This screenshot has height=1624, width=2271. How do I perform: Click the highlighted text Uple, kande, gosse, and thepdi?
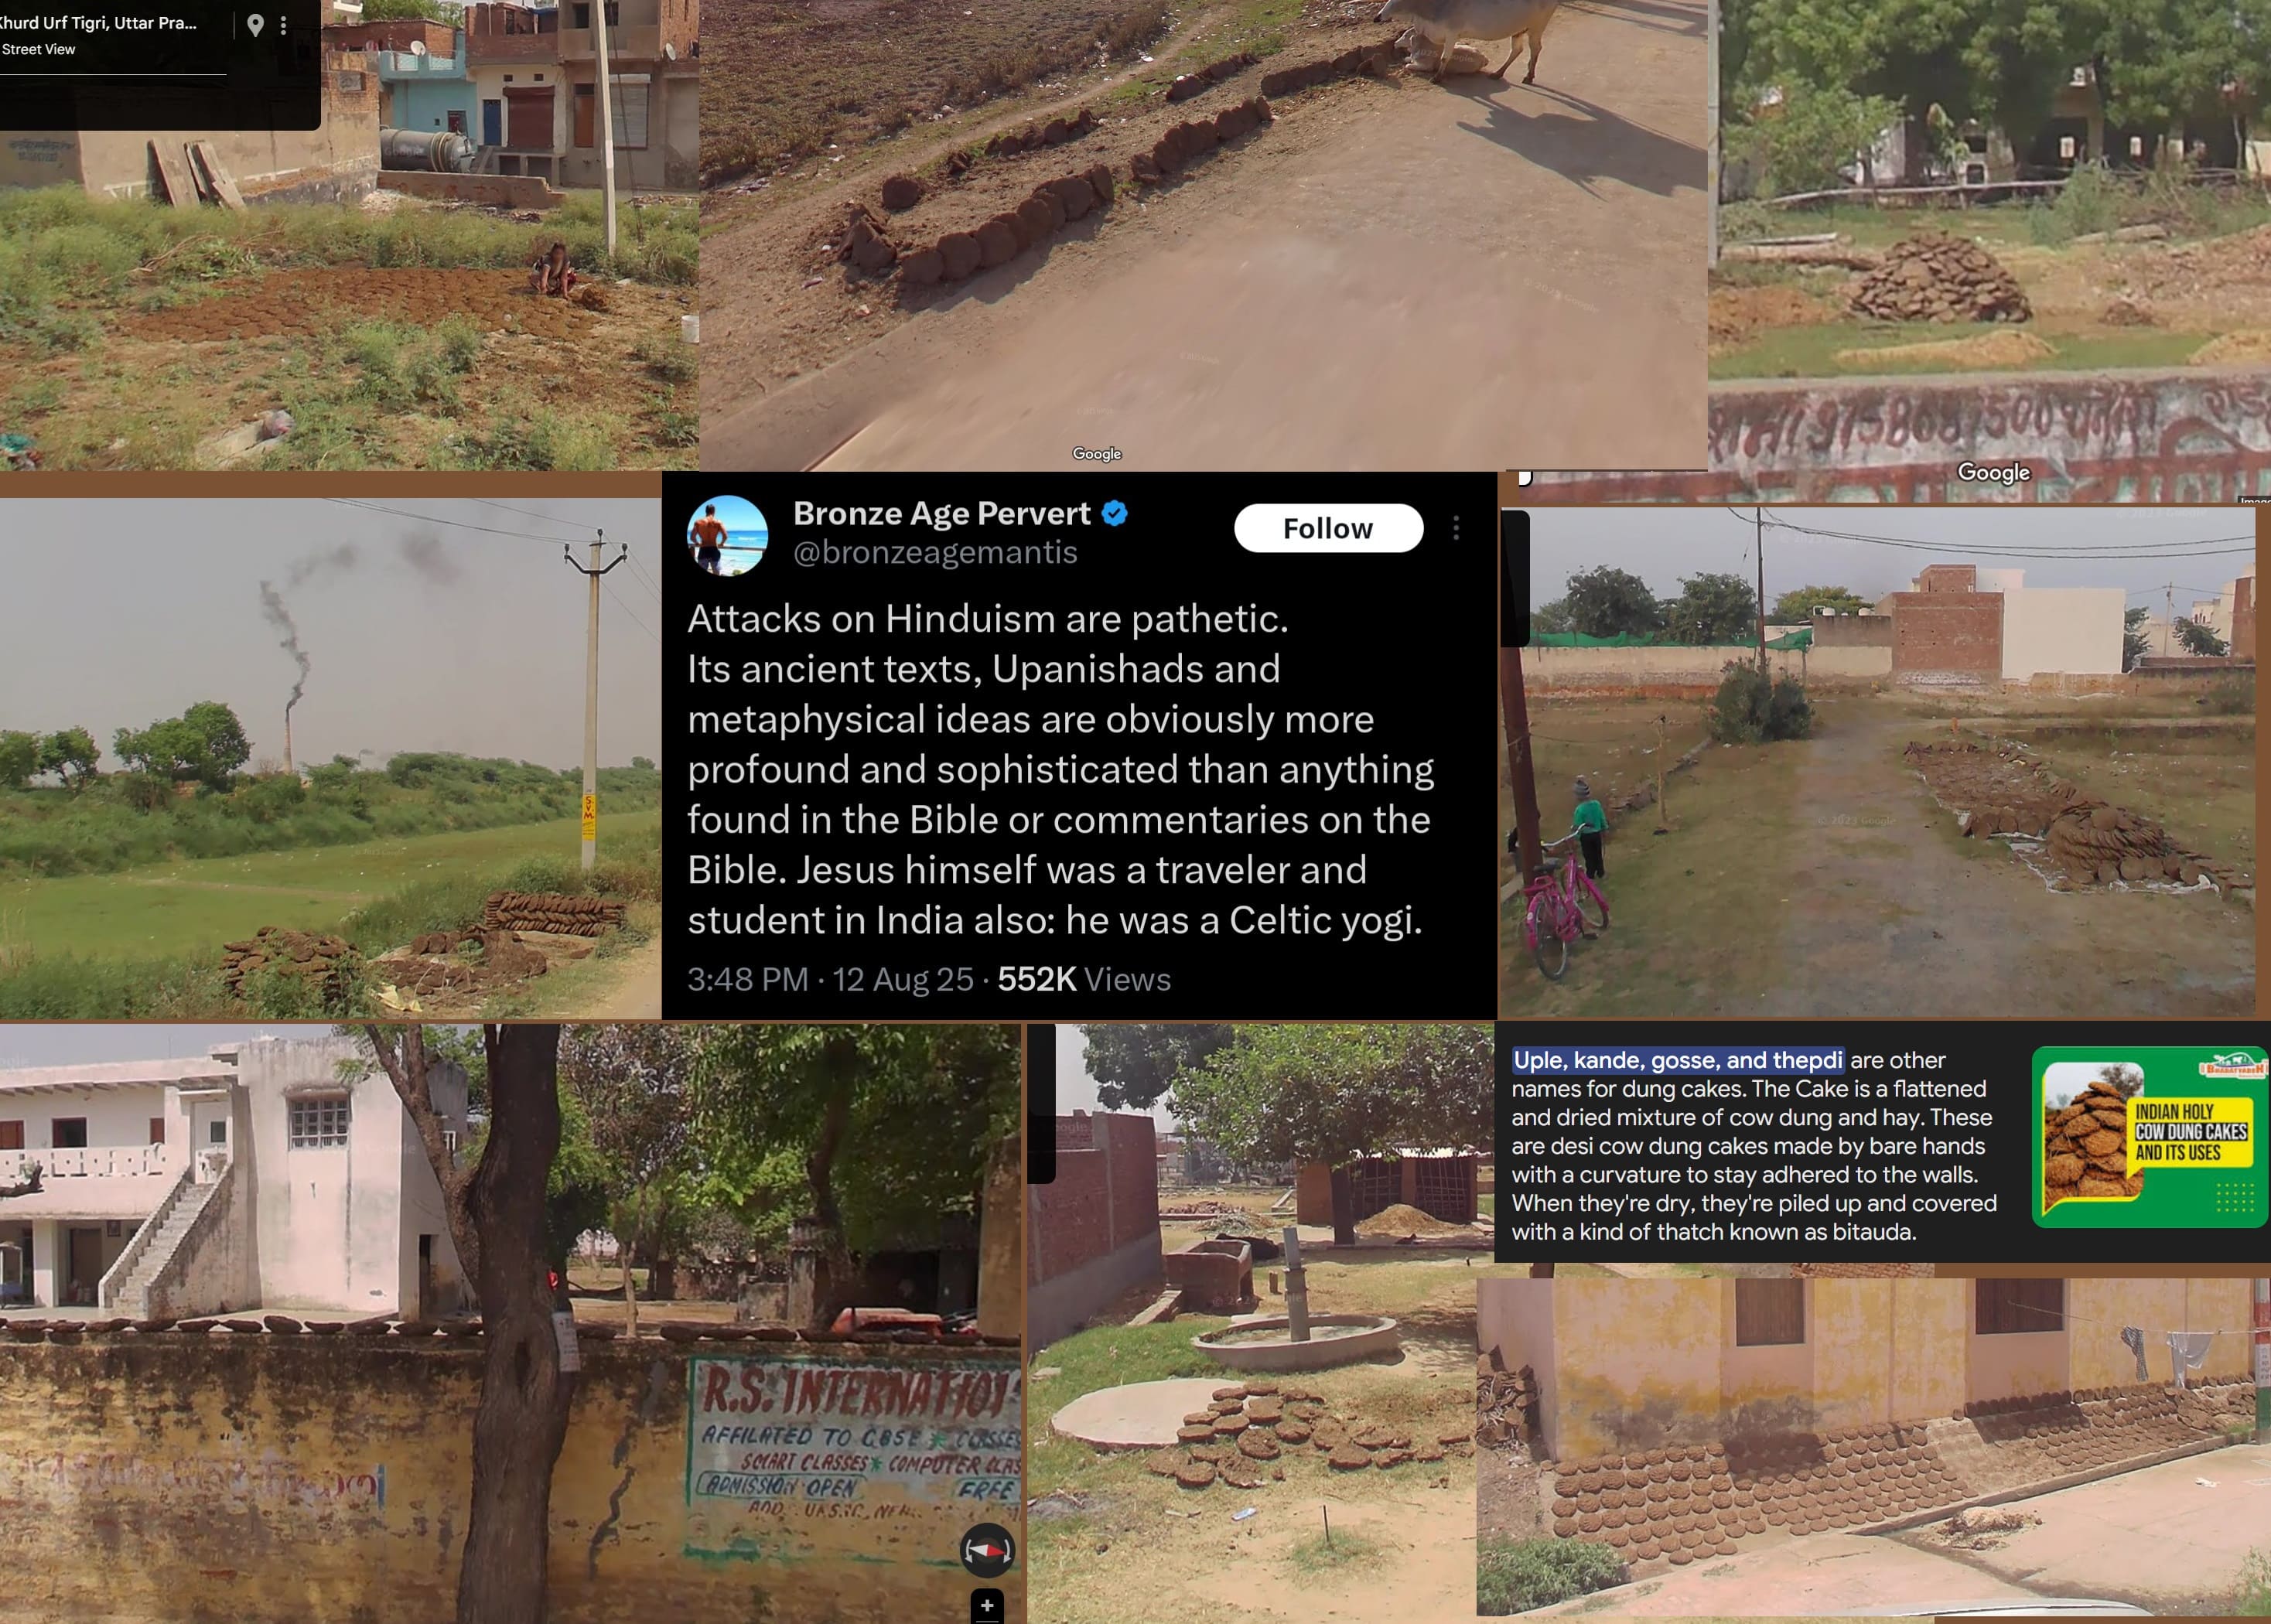pos(1678,1060)
